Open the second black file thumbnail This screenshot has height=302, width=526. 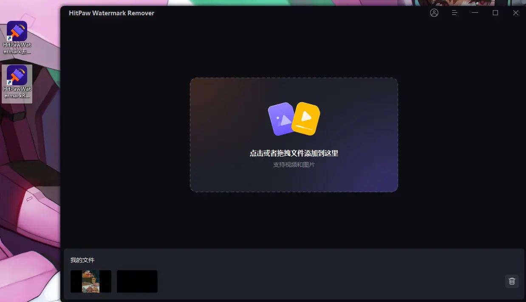coord(137,281)
